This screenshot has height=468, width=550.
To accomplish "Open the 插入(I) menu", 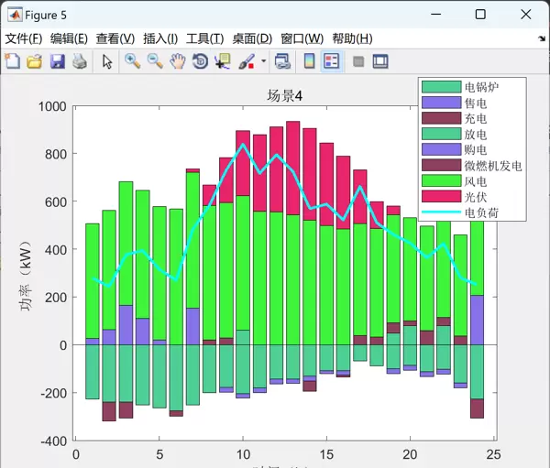I will [161, 38].
